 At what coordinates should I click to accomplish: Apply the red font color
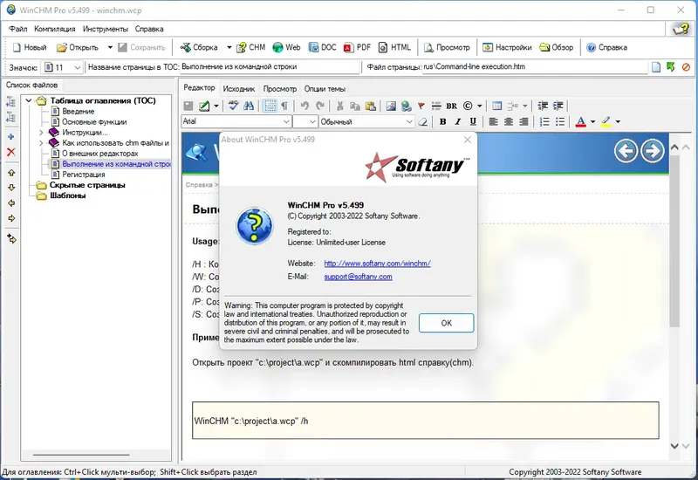[580, 121]
